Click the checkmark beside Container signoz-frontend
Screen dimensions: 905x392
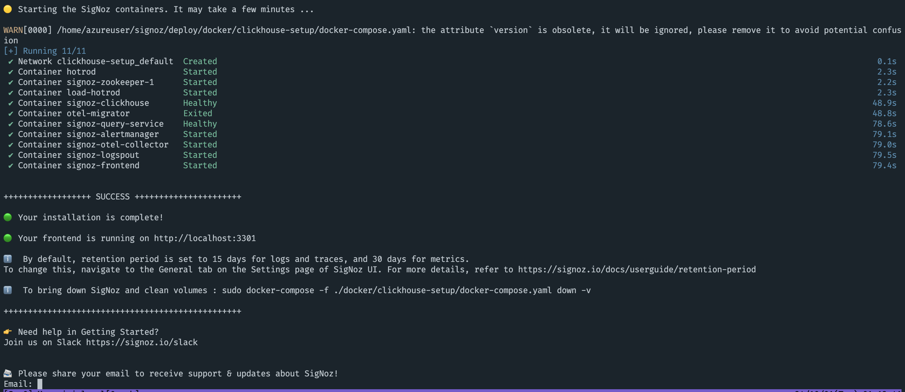tap(11, 165)
